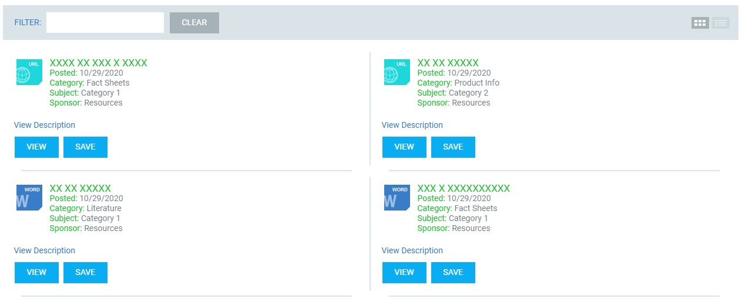View the XXX X XXXXXXXXXX document
This screenshot has width=749, height=302.
[404, 273]
